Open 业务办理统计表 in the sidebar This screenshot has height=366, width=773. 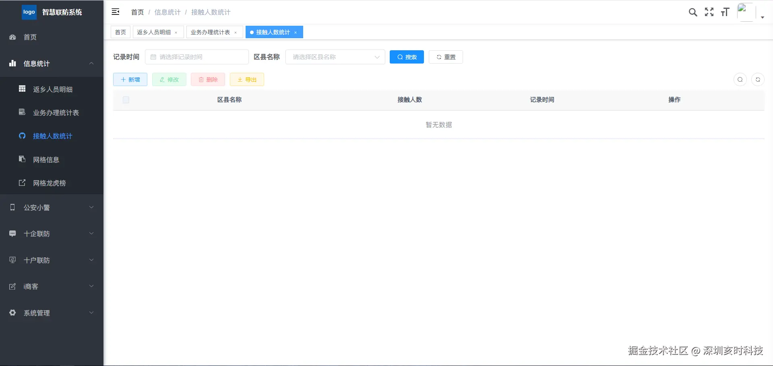click(x=52, y=113)
